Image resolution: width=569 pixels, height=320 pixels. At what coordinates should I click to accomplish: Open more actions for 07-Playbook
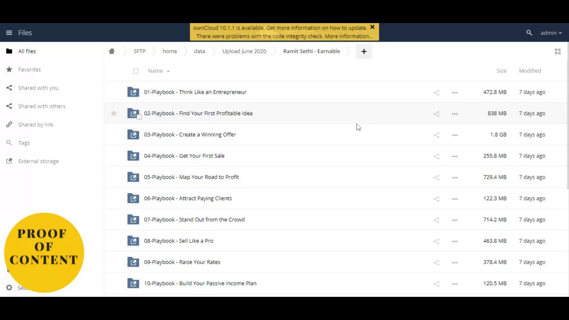point(454,220)
